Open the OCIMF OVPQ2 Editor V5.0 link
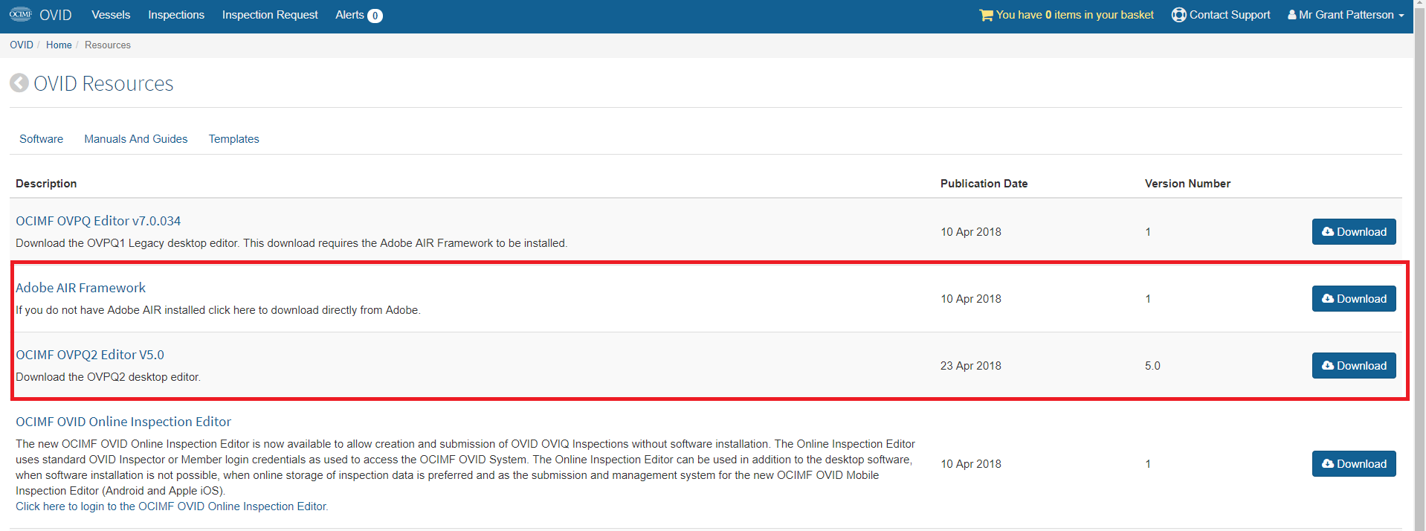 pyautogui.click(x=90, y=355)
